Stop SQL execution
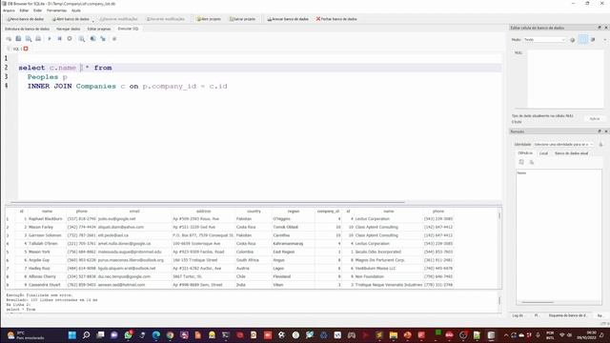 [70, 39]
